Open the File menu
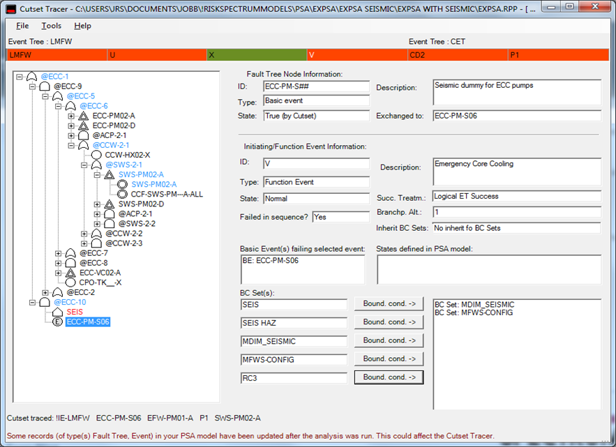Viewport: 616px width, 447px height. click(22, 26)
